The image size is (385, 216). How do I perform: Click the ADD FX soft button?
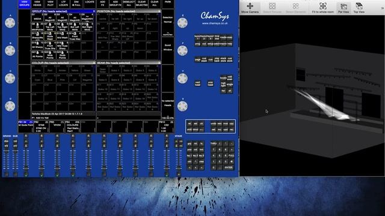(102, 4)
